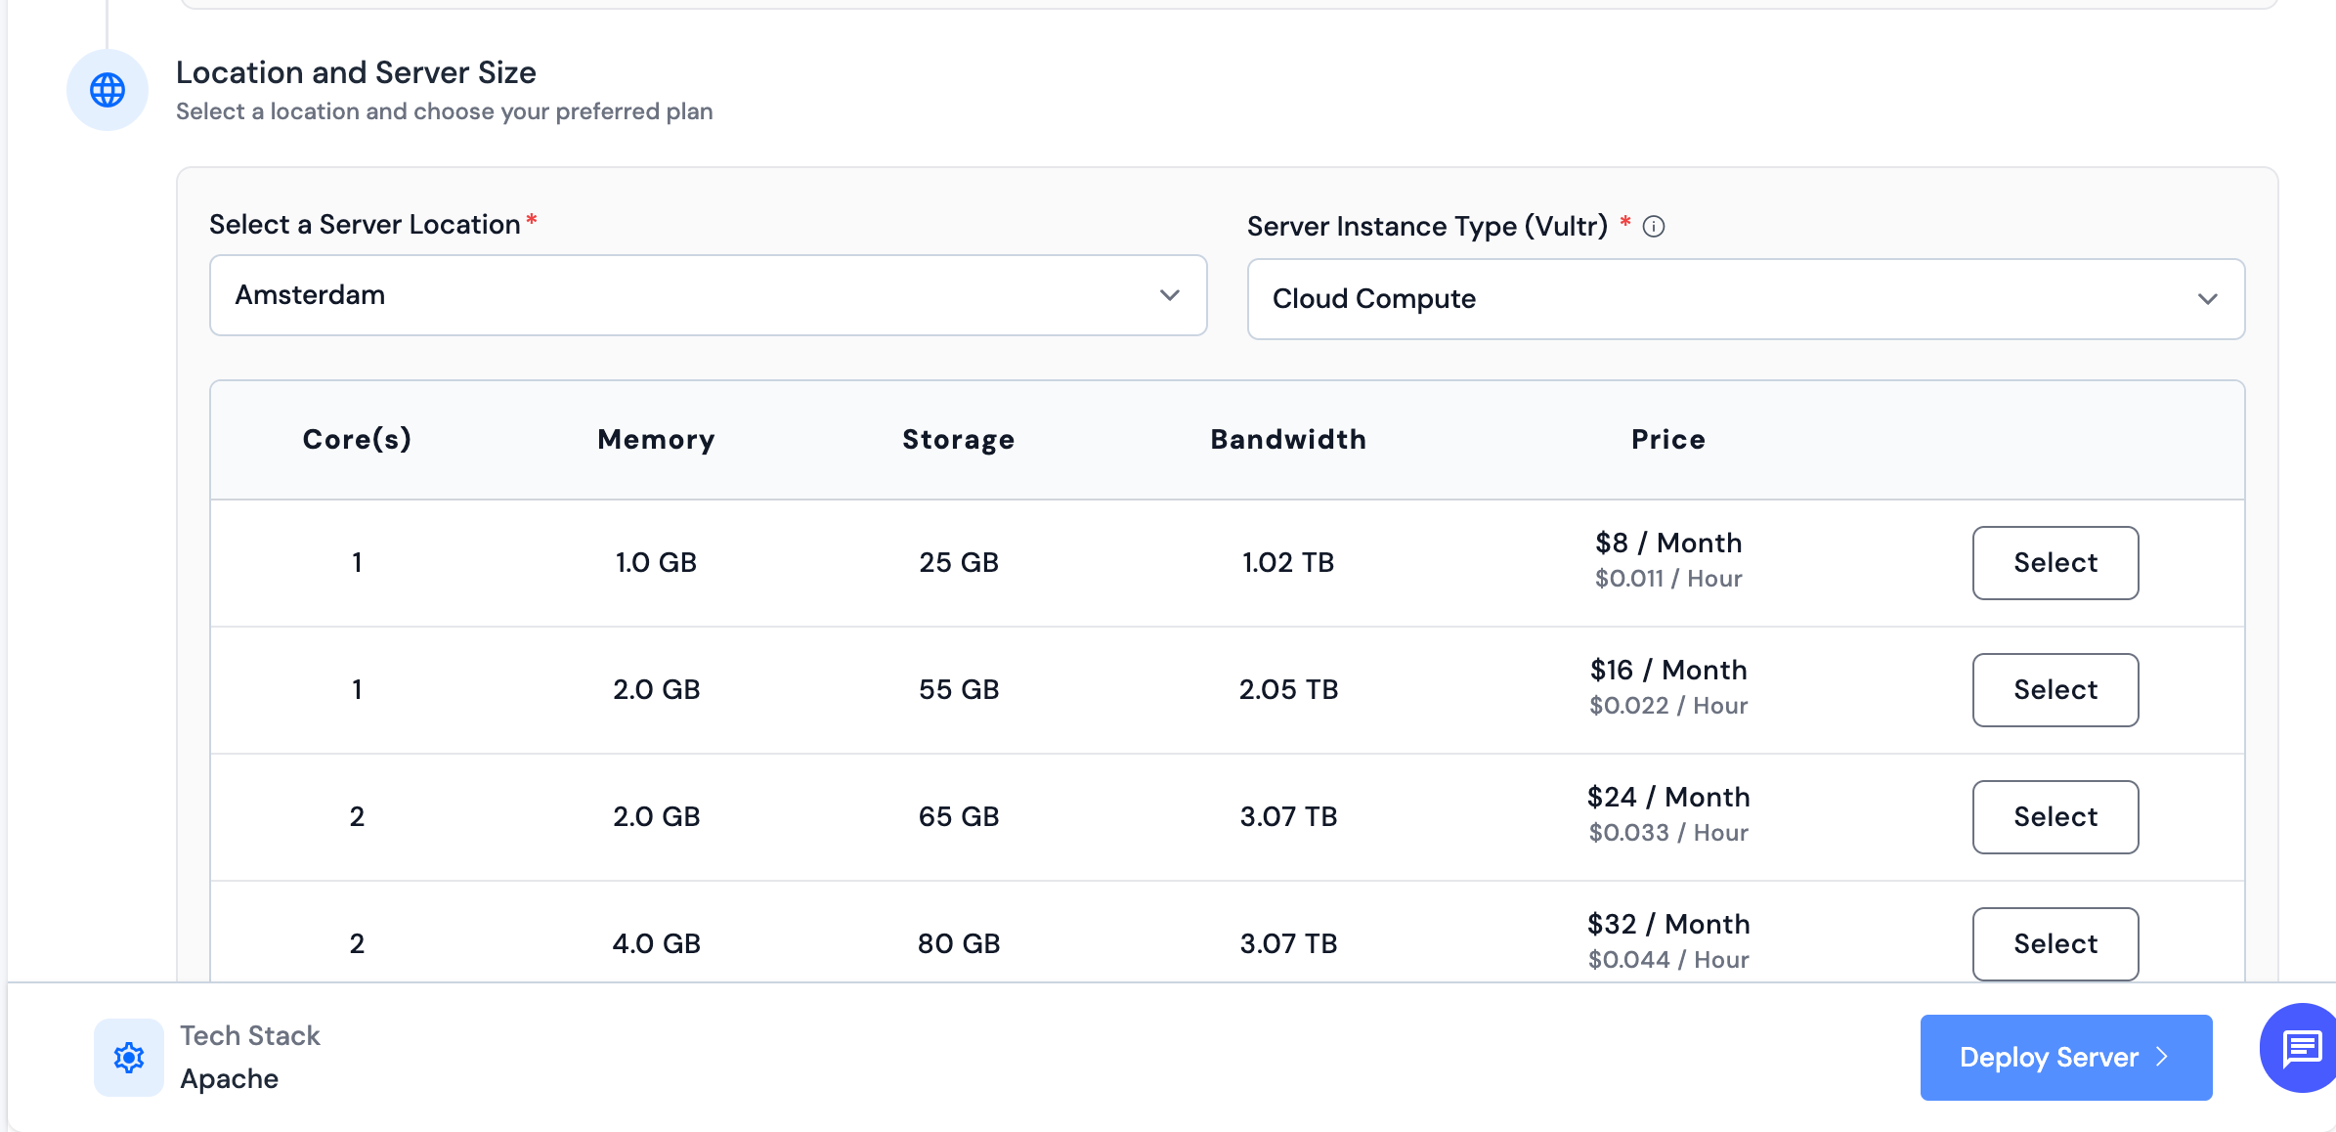Open the info tooltip next to Server Instance Type
This screenshot has height=1132, width=2336.
click(1654, 226)
